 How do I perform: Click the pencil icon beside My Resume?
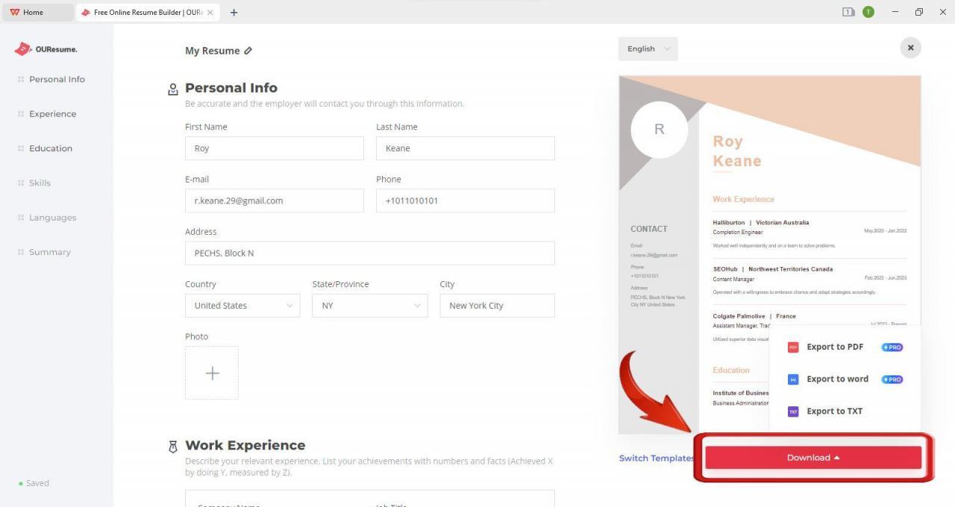pos(248,51)
